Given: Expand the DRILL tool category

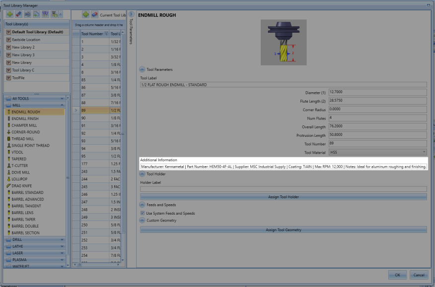Looking at the screenshot, I should [35, 239].
